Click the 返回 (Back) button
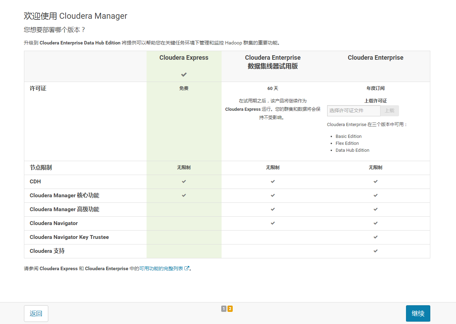Viewport: 456px width, 324px height. (36, 313)
